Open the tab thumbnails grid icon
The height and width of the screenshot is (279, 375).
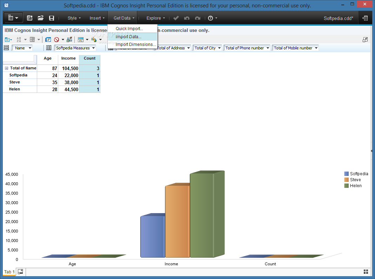tap(366, 272)
